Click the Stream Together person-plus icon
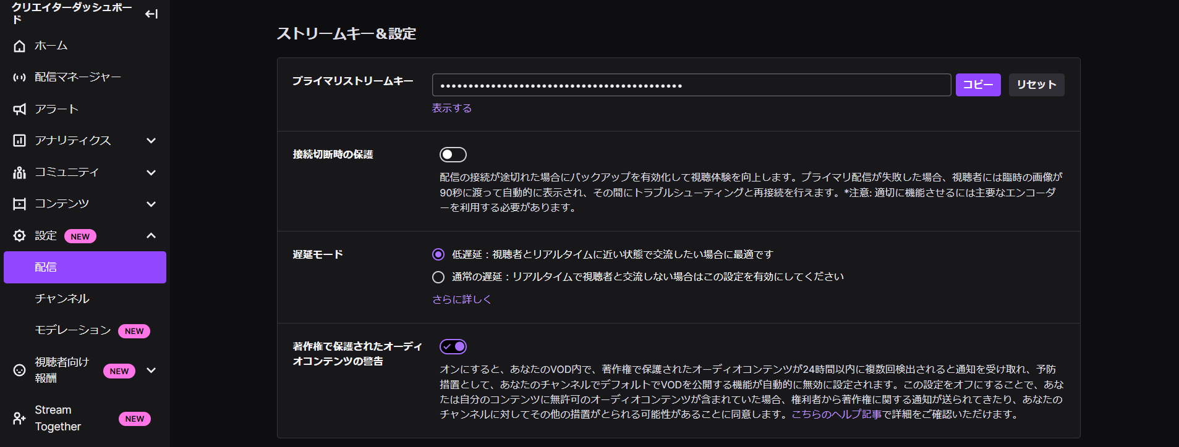Image resolution: width=1179 pixels, height=447 pixels. coord(20,418)
